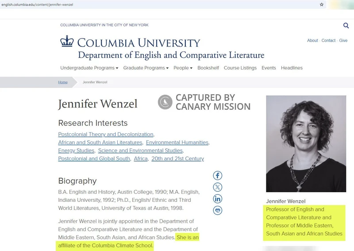Click the Columbia University title text
The image size is (354, 251).
(139, 43)
